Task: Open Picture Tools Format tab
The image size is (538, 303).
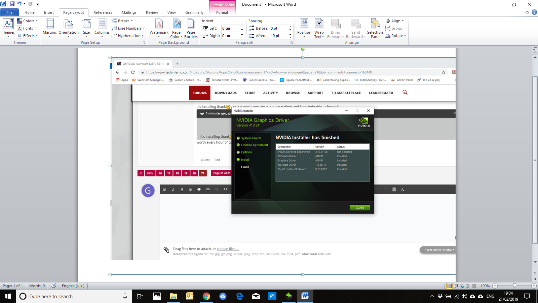Action: tap(222, 12)
